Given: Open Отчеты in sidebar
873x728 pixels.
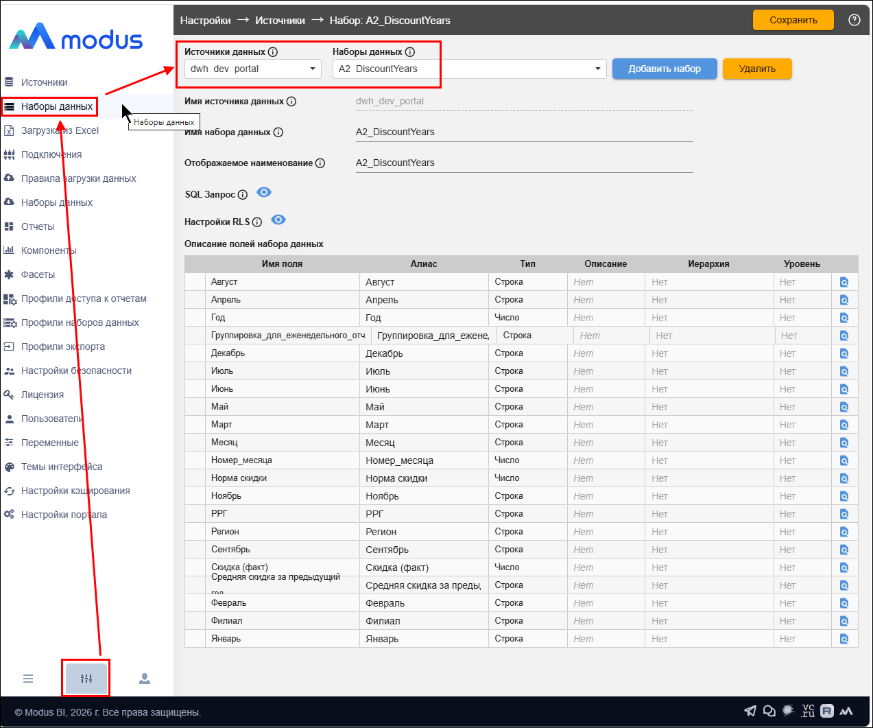Looking at the screenshot, I should point(37,226).
